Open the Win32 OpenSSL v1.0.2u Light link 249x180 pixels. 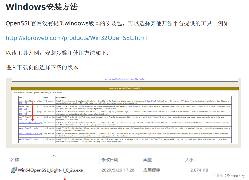[x=31, y=134]
